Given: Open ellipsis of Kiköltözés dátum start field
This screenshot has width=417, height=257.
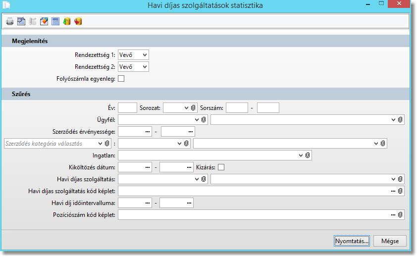Looking at the screenshot, I should [148, 167].
